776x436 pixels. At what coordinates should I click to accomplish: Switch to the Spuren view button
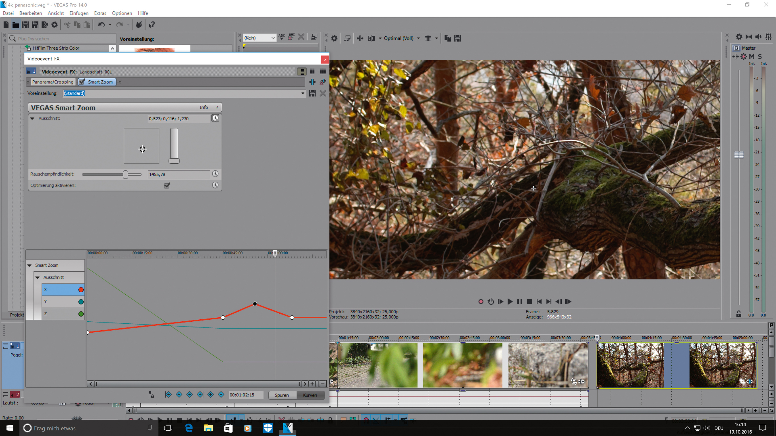282,395
